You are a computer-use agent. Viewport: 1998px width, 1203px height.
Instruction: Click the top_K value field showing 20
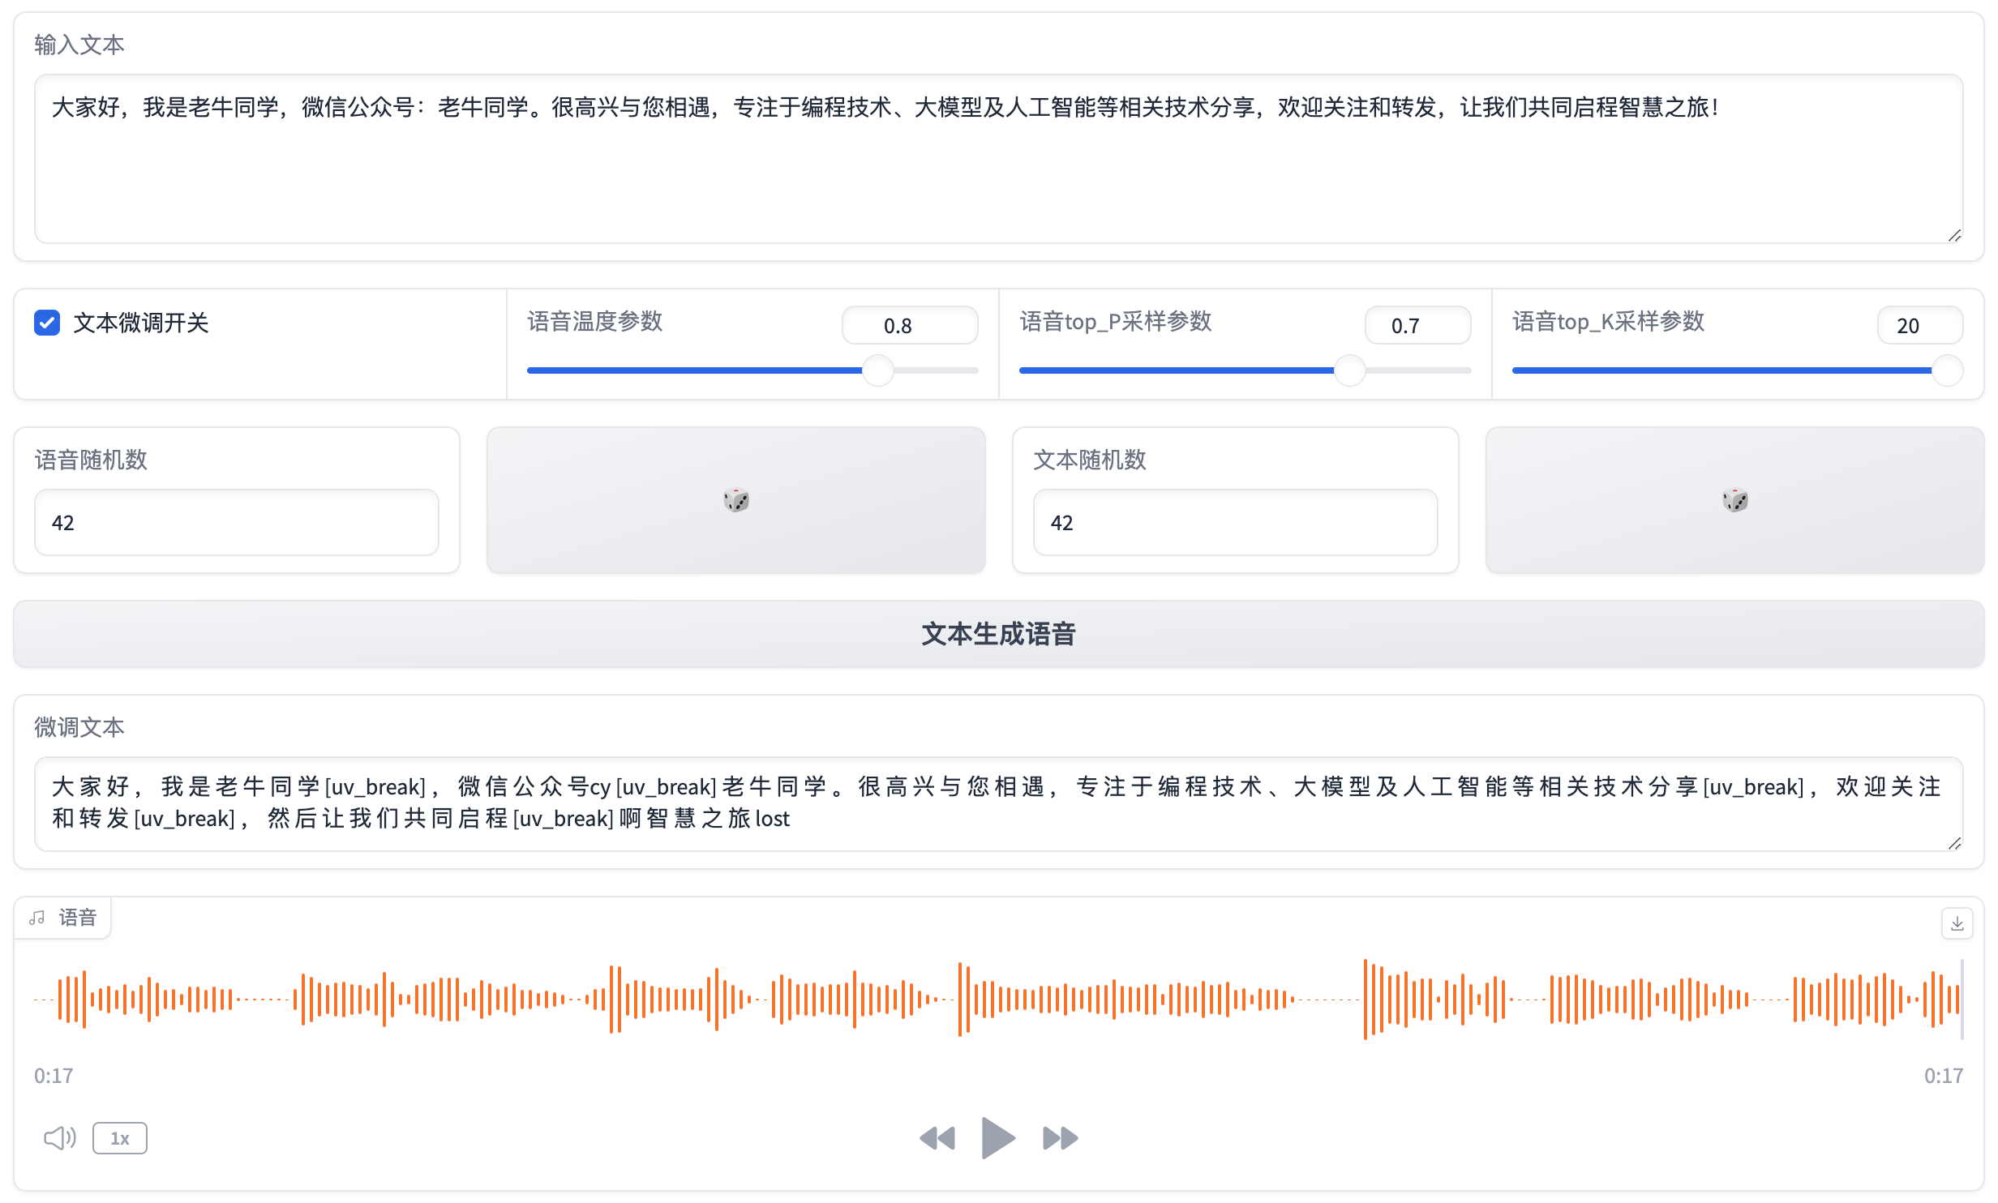(1919, 326)
